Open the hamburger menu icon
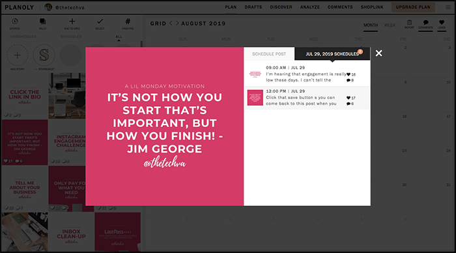The width and height of the screenshot is (456, 253). tap(448, 7)
